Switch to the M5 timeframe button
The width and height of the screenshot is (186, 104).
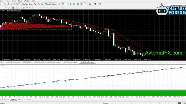click(37, 8)
